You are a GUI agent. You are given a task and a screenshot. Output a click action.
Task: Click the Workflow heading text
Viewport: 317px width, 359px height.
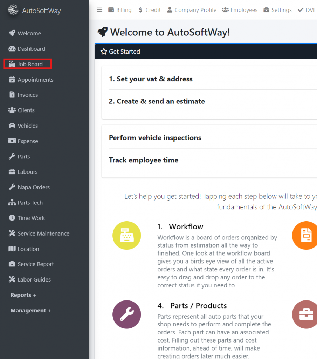[186, 227]
